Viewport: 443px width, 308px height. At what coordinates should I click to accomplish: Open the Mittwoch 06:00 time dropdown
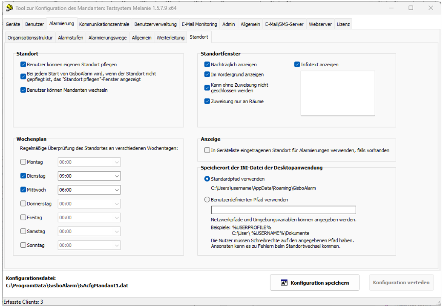coord(89,189)
